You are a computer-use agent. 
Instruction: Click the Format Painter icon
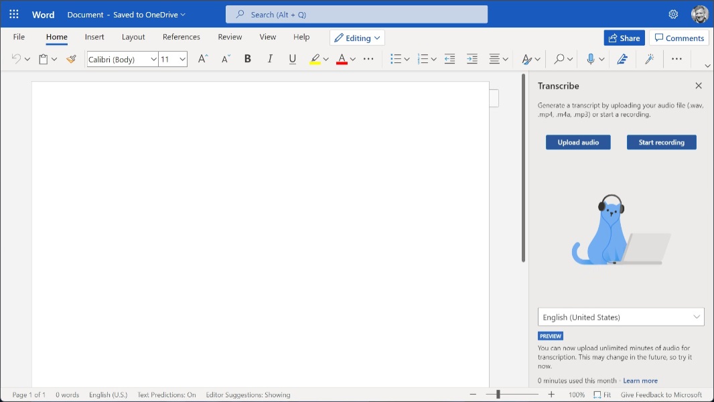(71, 59)
